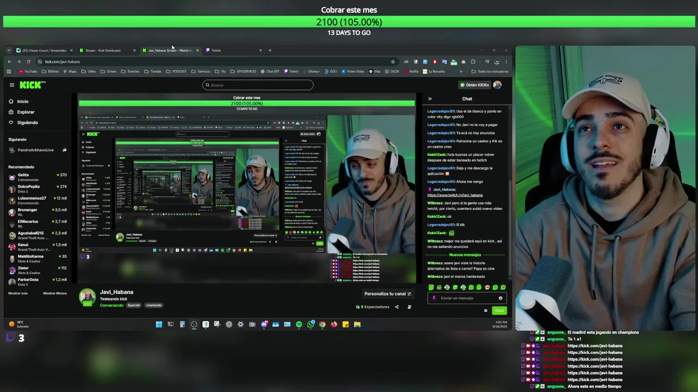
Task: Open the twitch.tv/javi_habana chat link
Action: (455, 195)
